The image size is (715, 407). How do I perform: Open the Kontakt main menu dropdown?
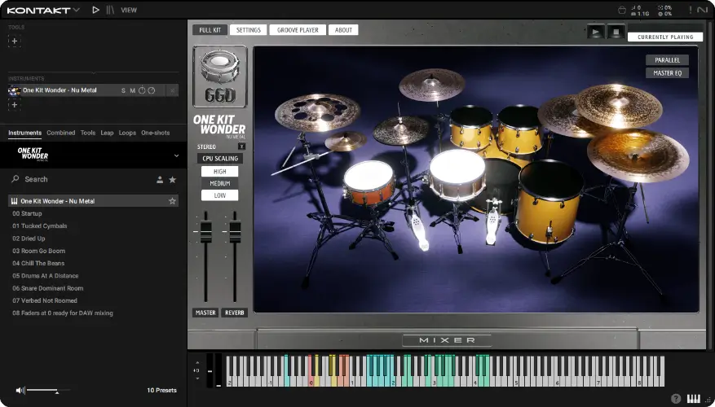click(x=76, y=10)
